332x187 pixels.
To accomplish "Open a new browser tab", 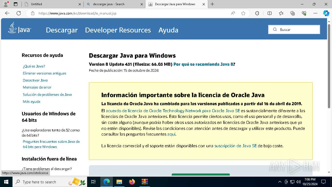I will click(x=212, y=4).
